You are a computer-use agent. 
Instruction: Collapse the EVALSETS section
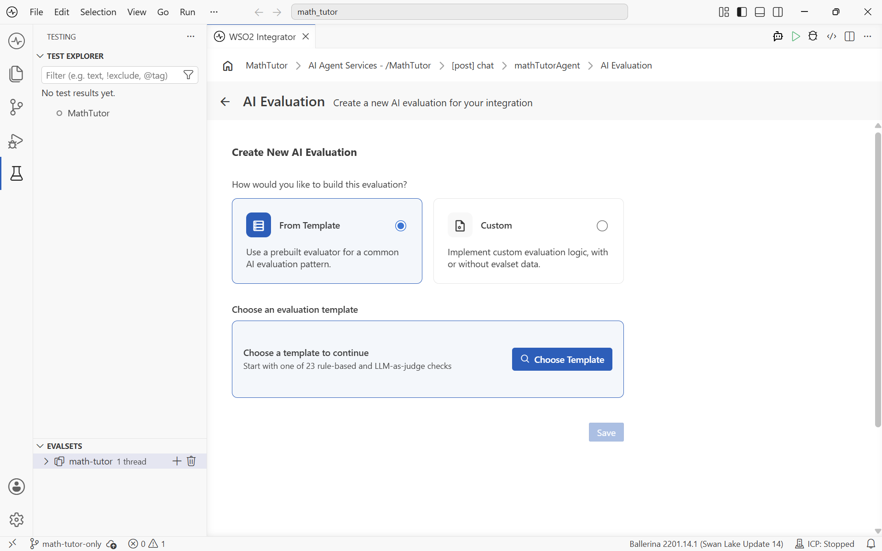[40, 446]
